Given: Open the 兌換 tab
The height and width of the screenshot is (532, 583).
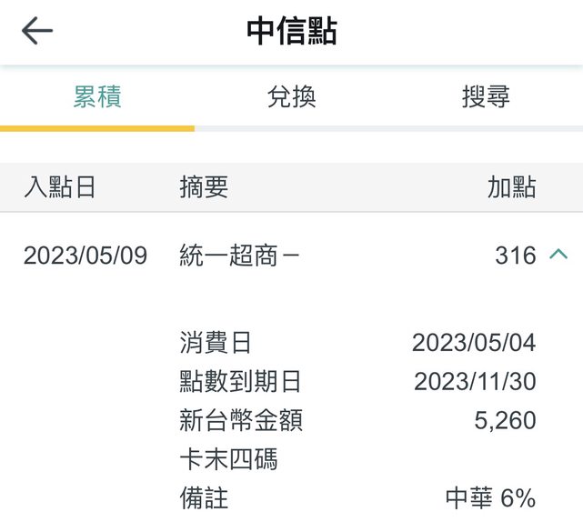Looking at the screenshot, I should point(292,97).
